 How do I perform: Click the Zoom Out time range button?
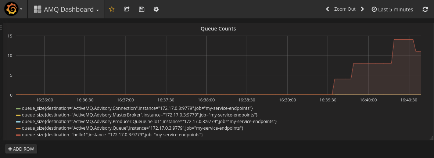coord(345,9)
